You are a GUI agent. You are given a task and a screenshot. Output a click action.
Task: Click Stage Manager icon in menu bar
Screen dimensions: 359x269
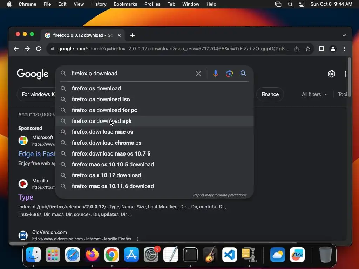click(278, 4)
